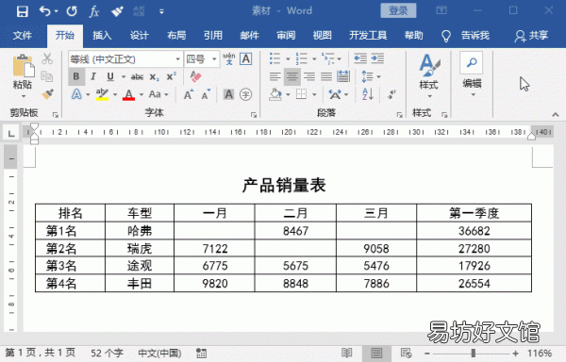Open the Borders dropdown arrow
This screenshot has height=362, width=566.
pyautogui.click(x=314, y=95)
